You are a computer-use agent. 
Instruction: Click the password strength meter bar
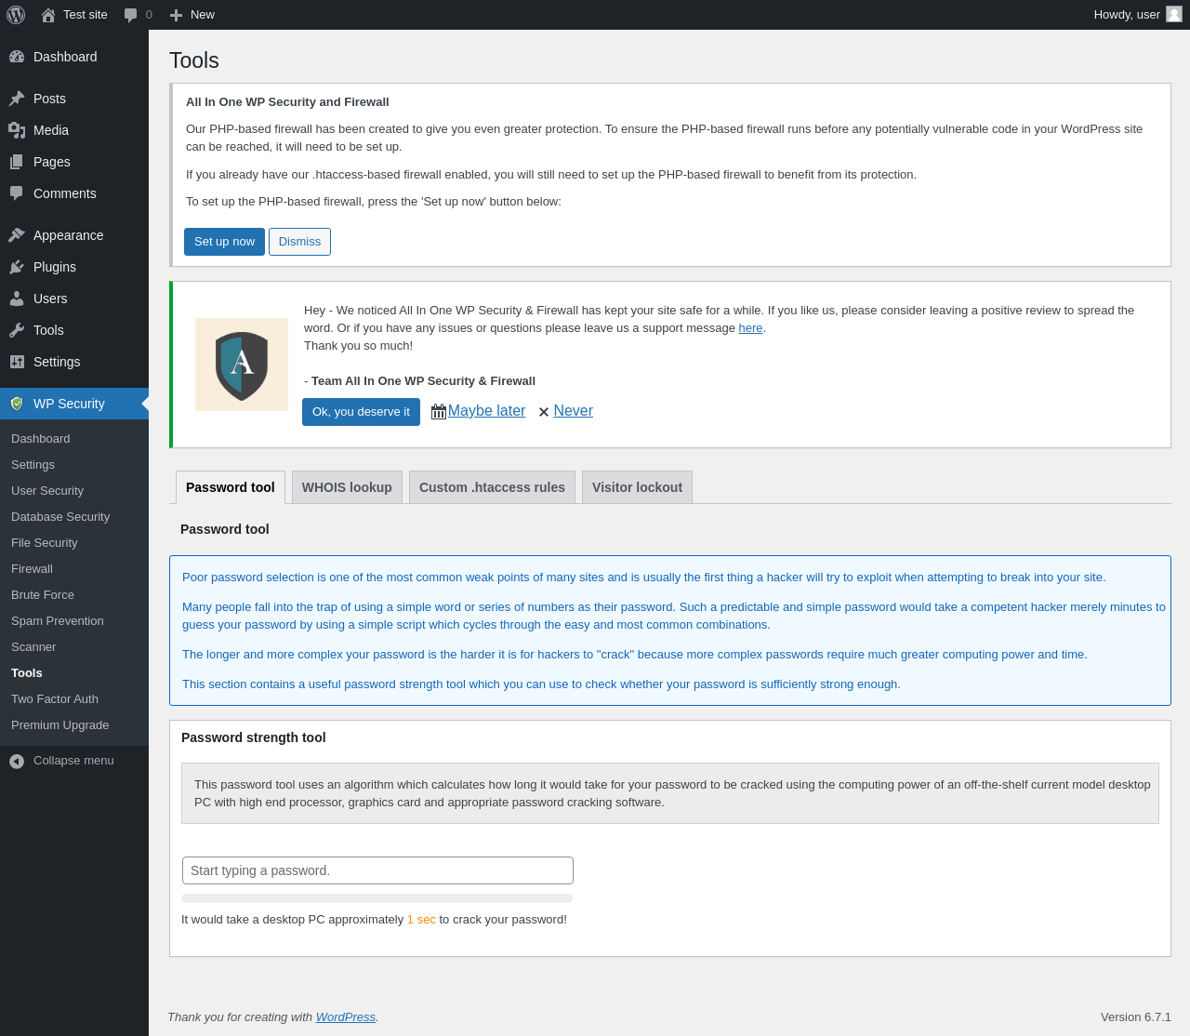[x=377, y=898]
